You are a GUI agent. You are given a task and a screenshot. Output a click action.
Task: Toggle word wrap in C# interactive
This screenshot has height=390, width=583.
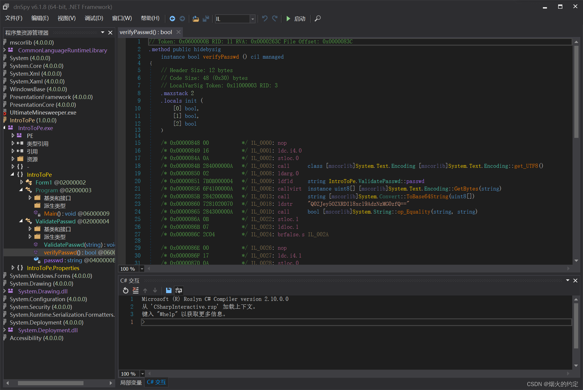point(179,290)
